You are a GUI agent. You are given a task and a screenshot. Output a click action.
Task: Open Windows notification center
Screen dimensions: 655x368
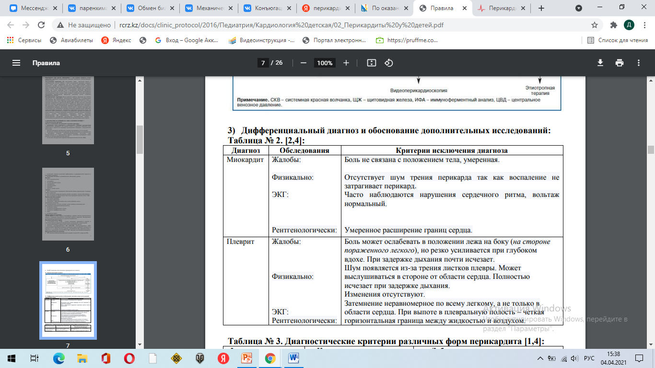640,358
